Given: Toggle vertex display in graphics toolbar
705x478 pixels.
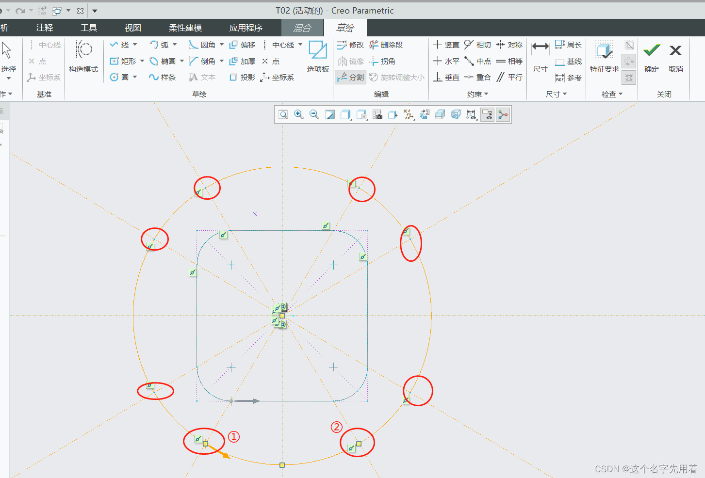Looking at the screenshot, I should tap(503, 114).
